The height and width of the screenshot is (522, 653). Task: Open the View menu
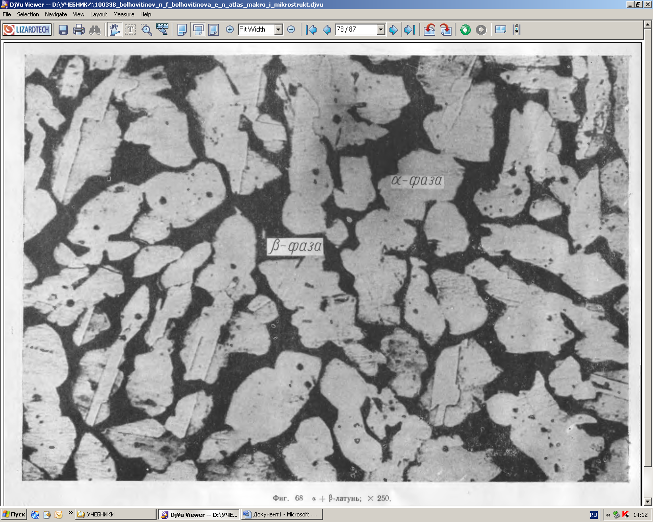pyautogui.click(x=79, y=14)
